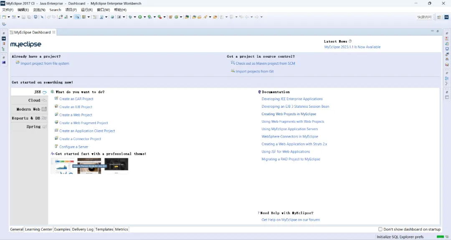The height and width of the screenshot is (240, 451).
Task: Click the monitor-shaped toolbar icon
Action: pyautogui.click(x=35, y=17)
